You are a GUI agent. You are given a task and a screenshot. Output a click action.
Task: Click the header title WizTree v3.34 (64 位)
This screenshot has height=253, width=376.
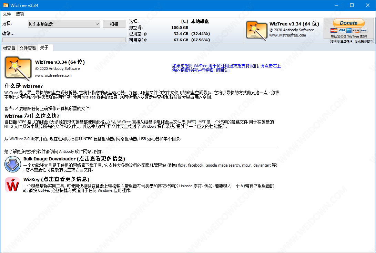tap(294, 24)
